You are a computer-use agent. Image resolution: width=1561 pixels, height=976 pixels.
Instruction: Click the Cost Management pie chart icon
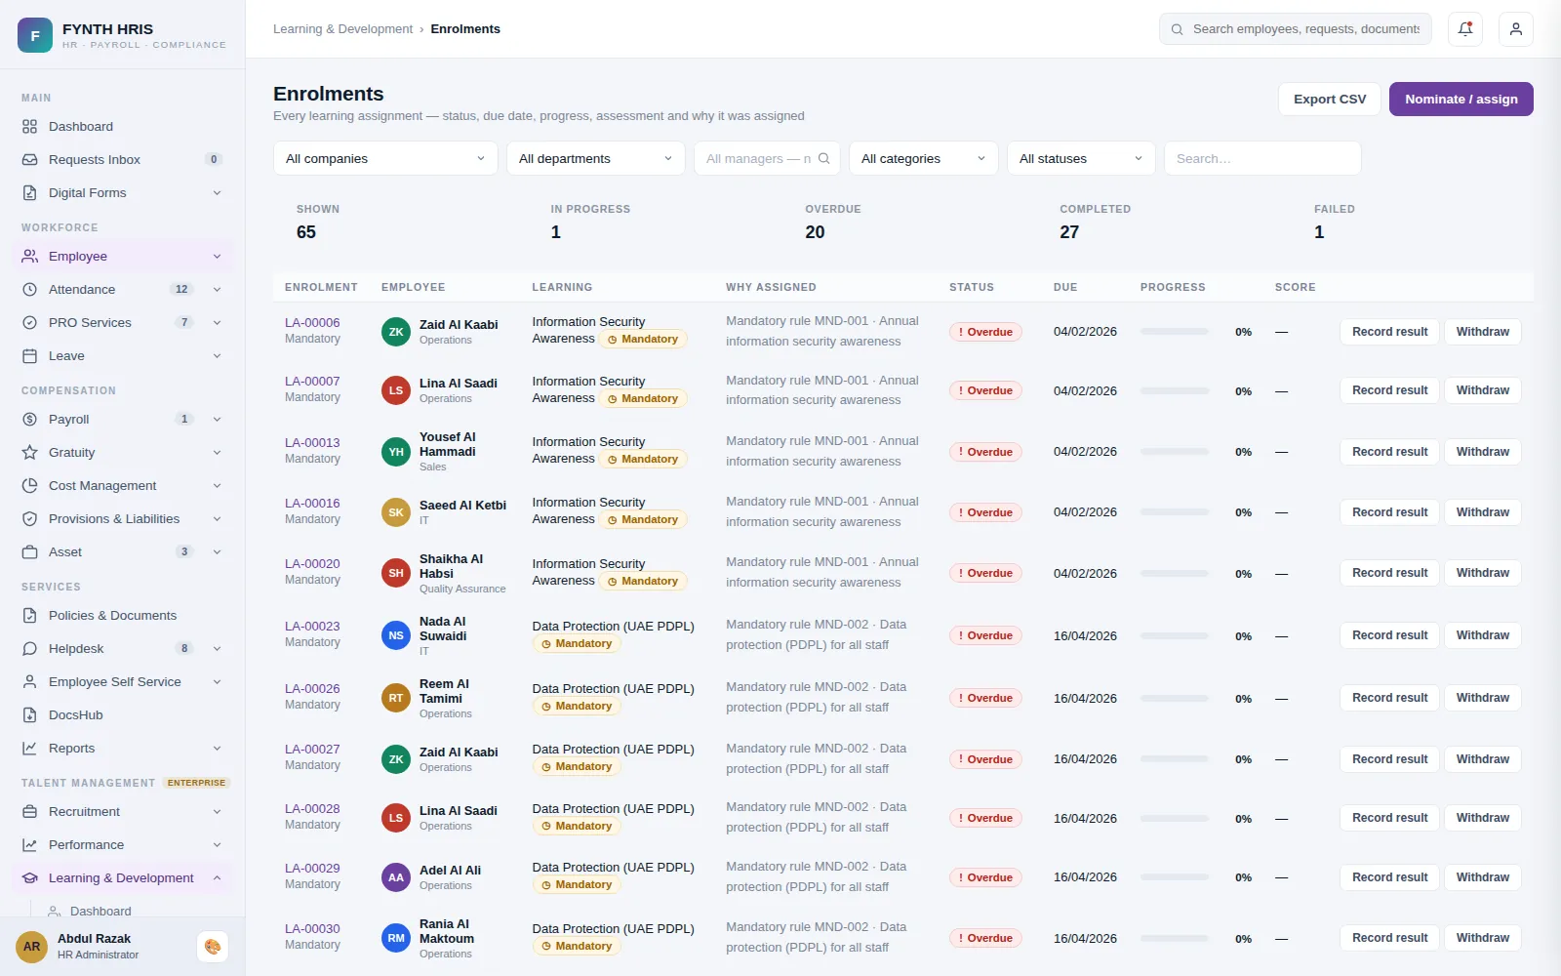(x=29, y=486)
